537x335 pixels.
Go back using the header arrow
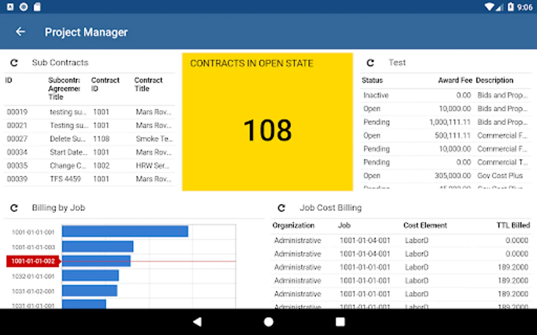click(x=21, y=32)
